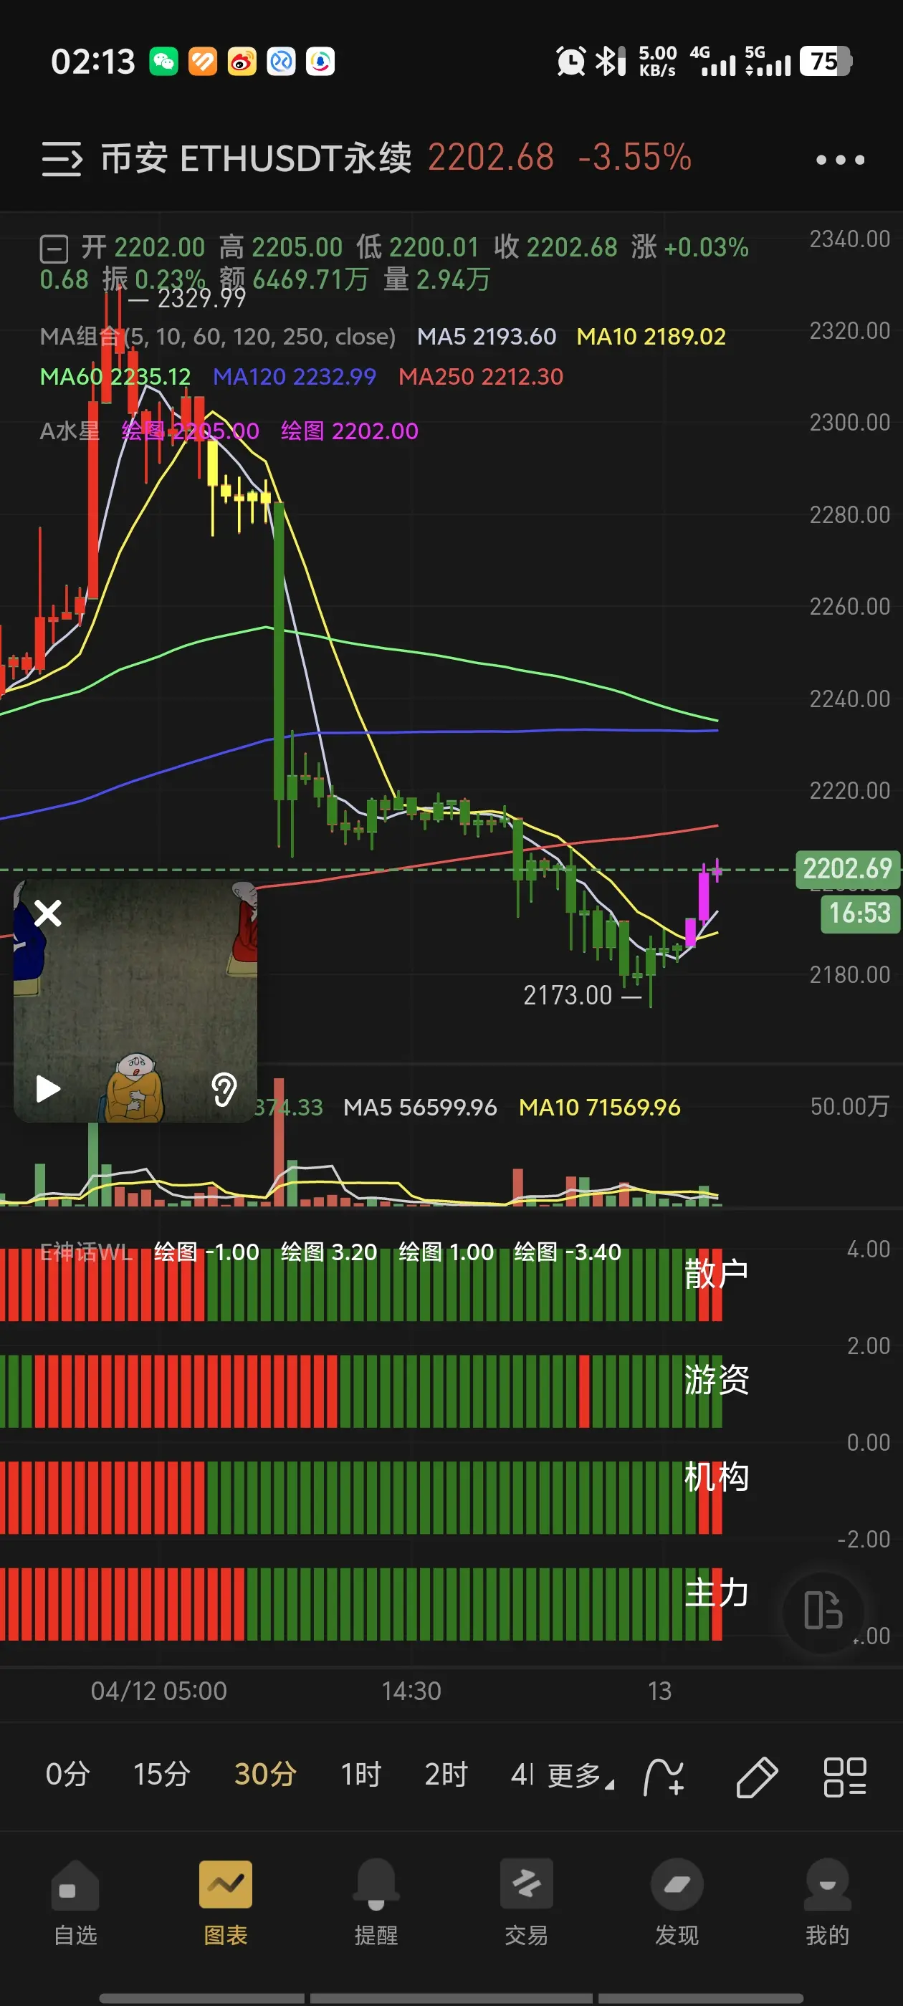Tap the battery indicator showing 75

coord(825,61)
